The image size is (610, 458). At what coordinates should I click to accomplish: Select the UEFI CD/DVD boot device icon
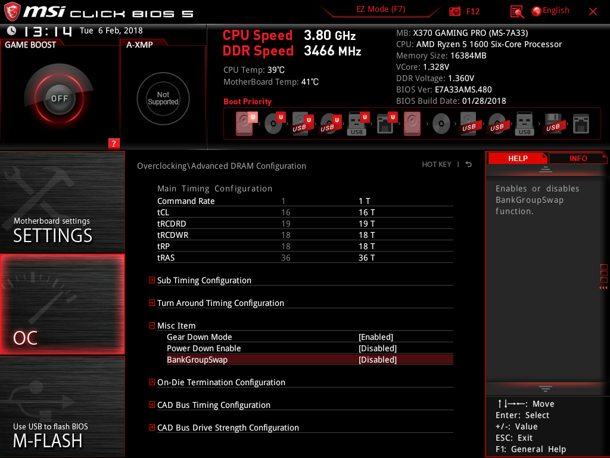274,123
